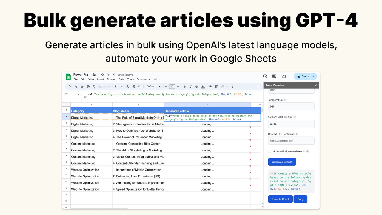Viewport: 382px width, 215px height.
Task: Enable Automatically refresh result checkbox
Action: click(270, 151)
